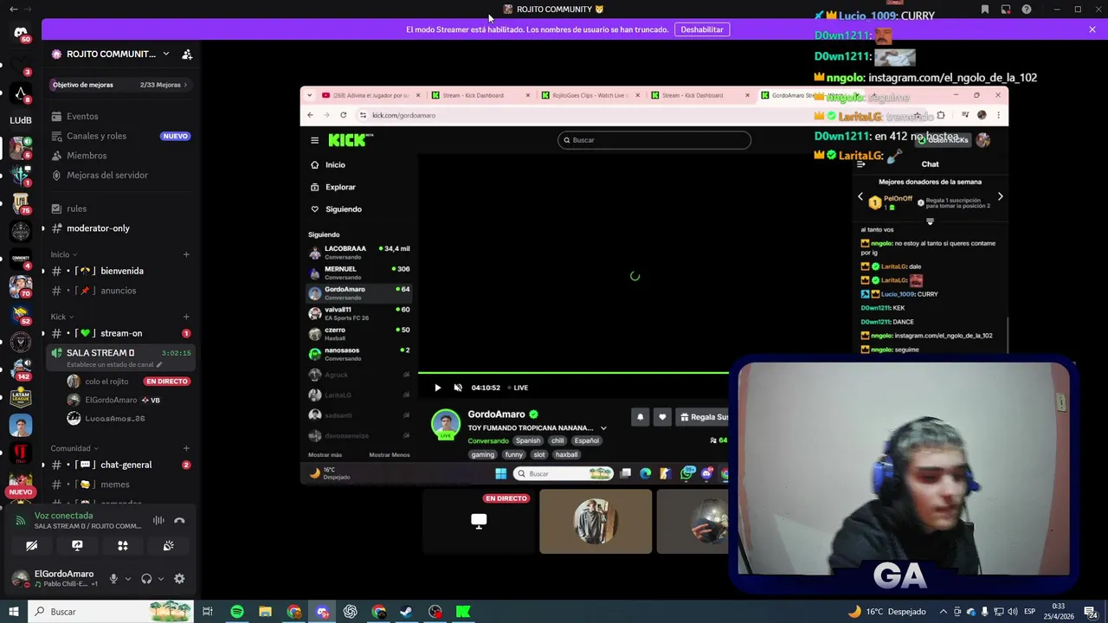Share your screen icon in voice panel
The image size is (1108, 623).
(x=77, y=546)
